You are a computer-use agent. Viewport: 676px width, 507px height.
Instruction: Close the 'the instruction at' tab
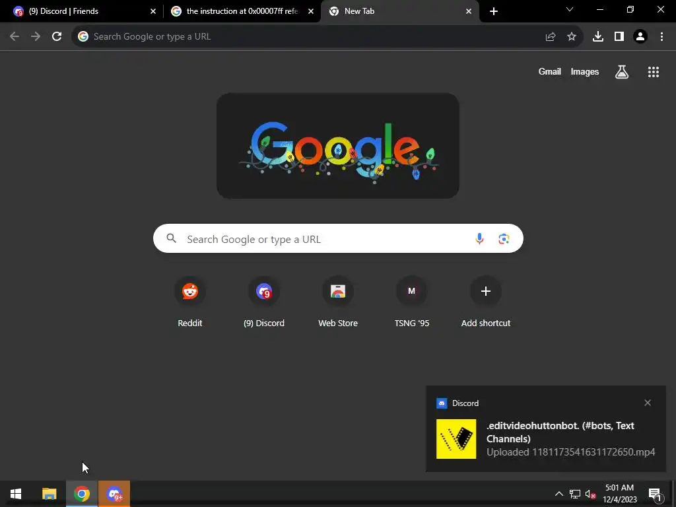[311, 11]
